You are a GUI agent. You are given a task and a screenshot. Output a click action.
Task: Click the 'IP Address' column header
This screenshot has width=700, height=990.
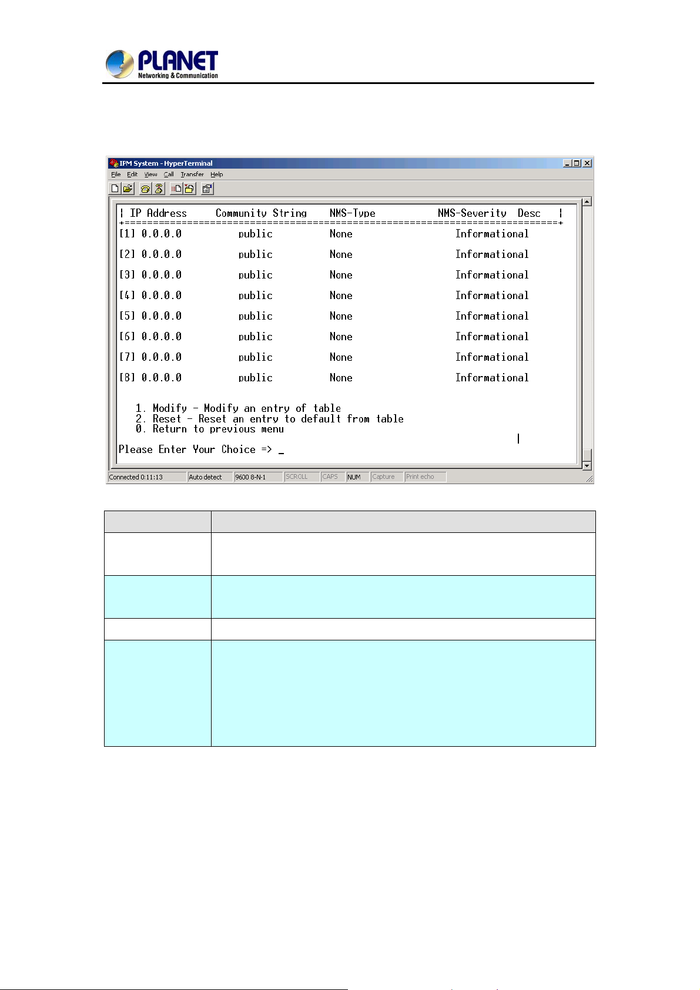click(159, 213)
